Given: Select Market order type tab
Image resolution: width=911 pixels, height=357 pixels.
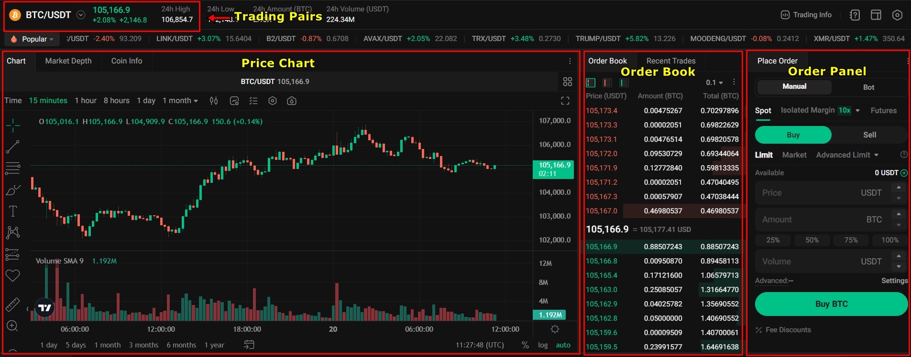Looking at the screenshot, I should [x=794, y=155].
